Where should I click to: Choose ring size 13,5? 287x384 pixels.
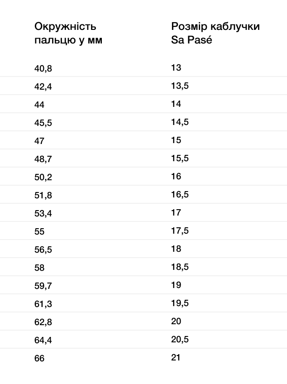coord(180,86)
